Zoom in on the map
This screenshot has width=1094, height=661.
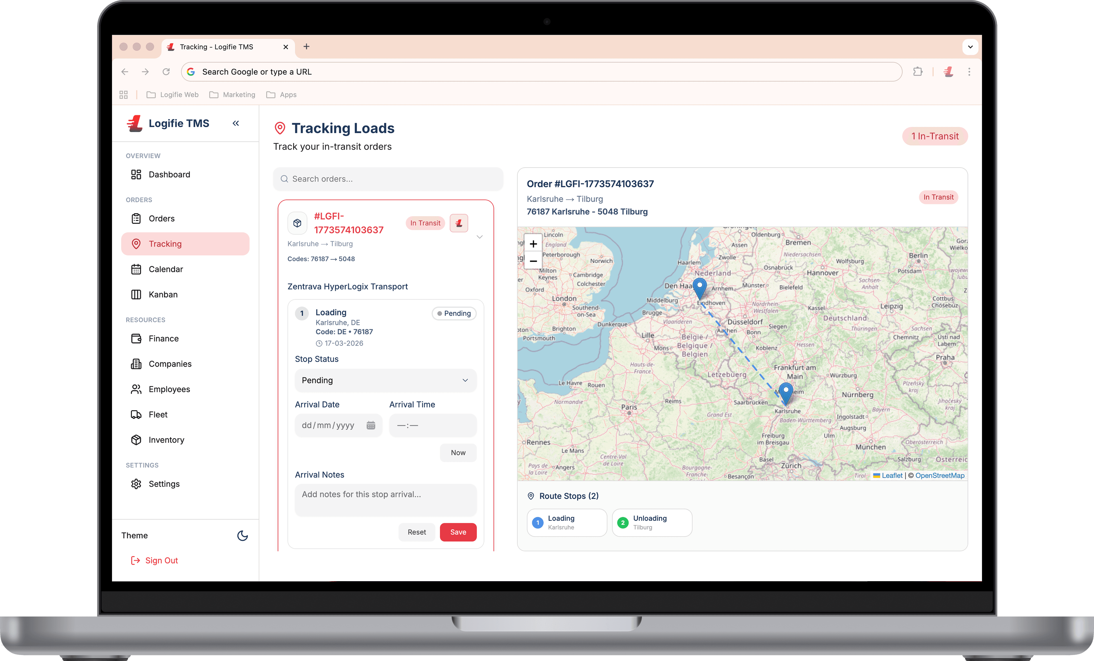click(x=533, y=244)
